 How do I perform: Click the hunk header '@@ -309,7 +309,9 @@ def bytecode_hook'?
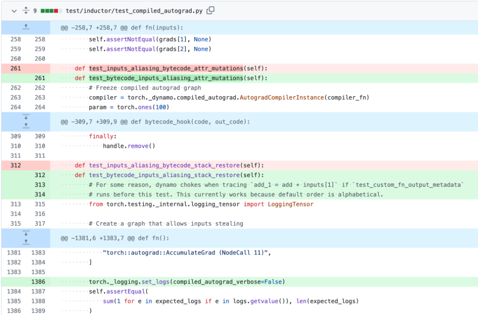[155, 122]
